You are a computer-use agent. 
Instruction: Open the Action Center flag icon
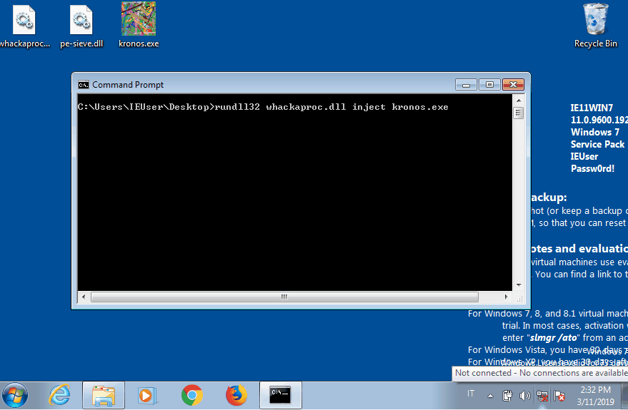click(559, 396)
